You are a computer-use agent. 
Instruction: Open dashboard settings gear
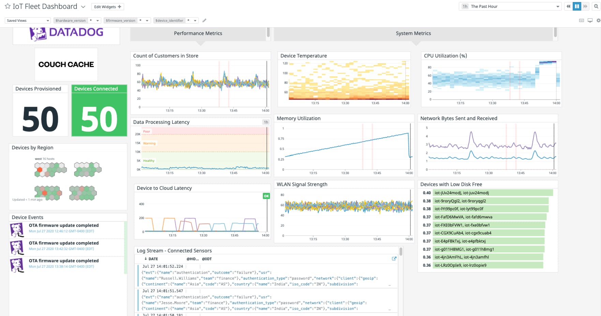[598, 20]
